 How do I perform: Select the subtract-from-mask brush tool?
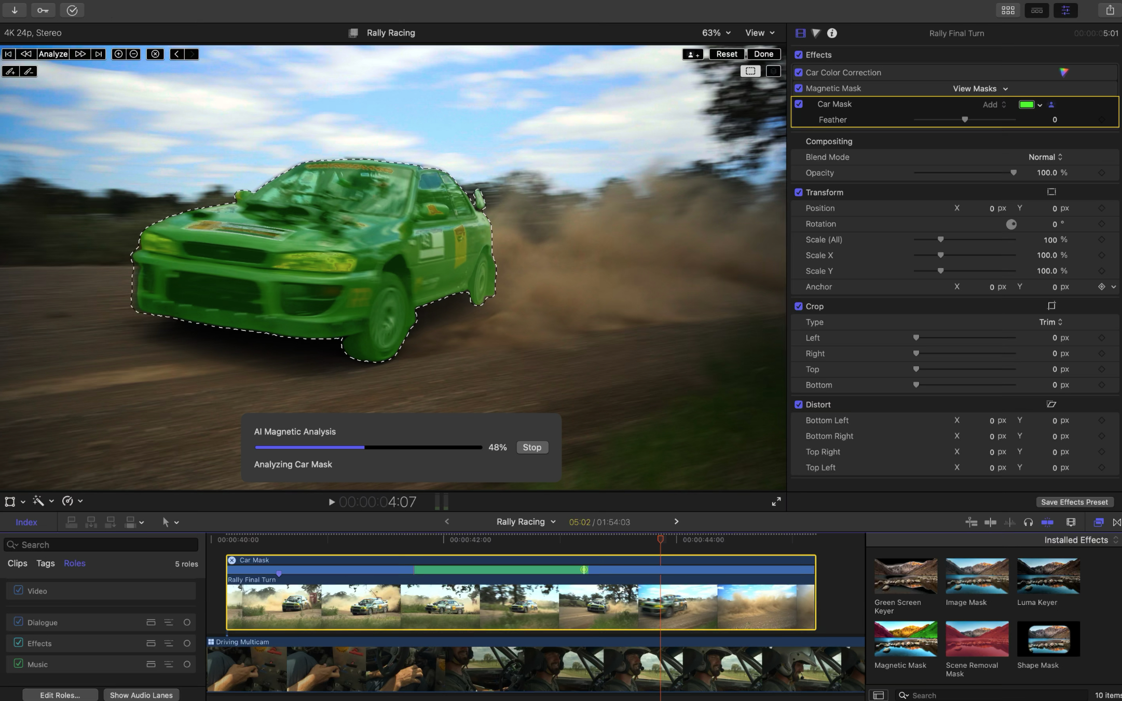click(28, 72)
